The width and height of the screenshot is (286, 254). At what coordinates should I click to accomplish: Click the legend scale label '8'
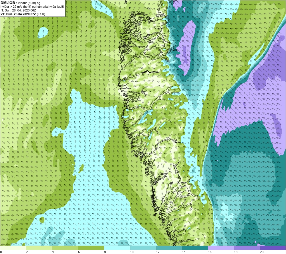105,252
